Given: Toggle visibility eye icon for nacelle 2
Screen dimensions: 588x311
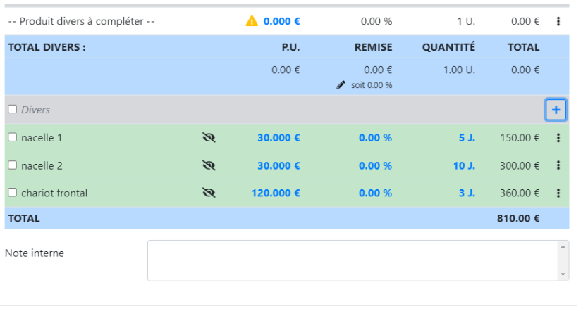Looking at the screenshot, I should (209, 165).
